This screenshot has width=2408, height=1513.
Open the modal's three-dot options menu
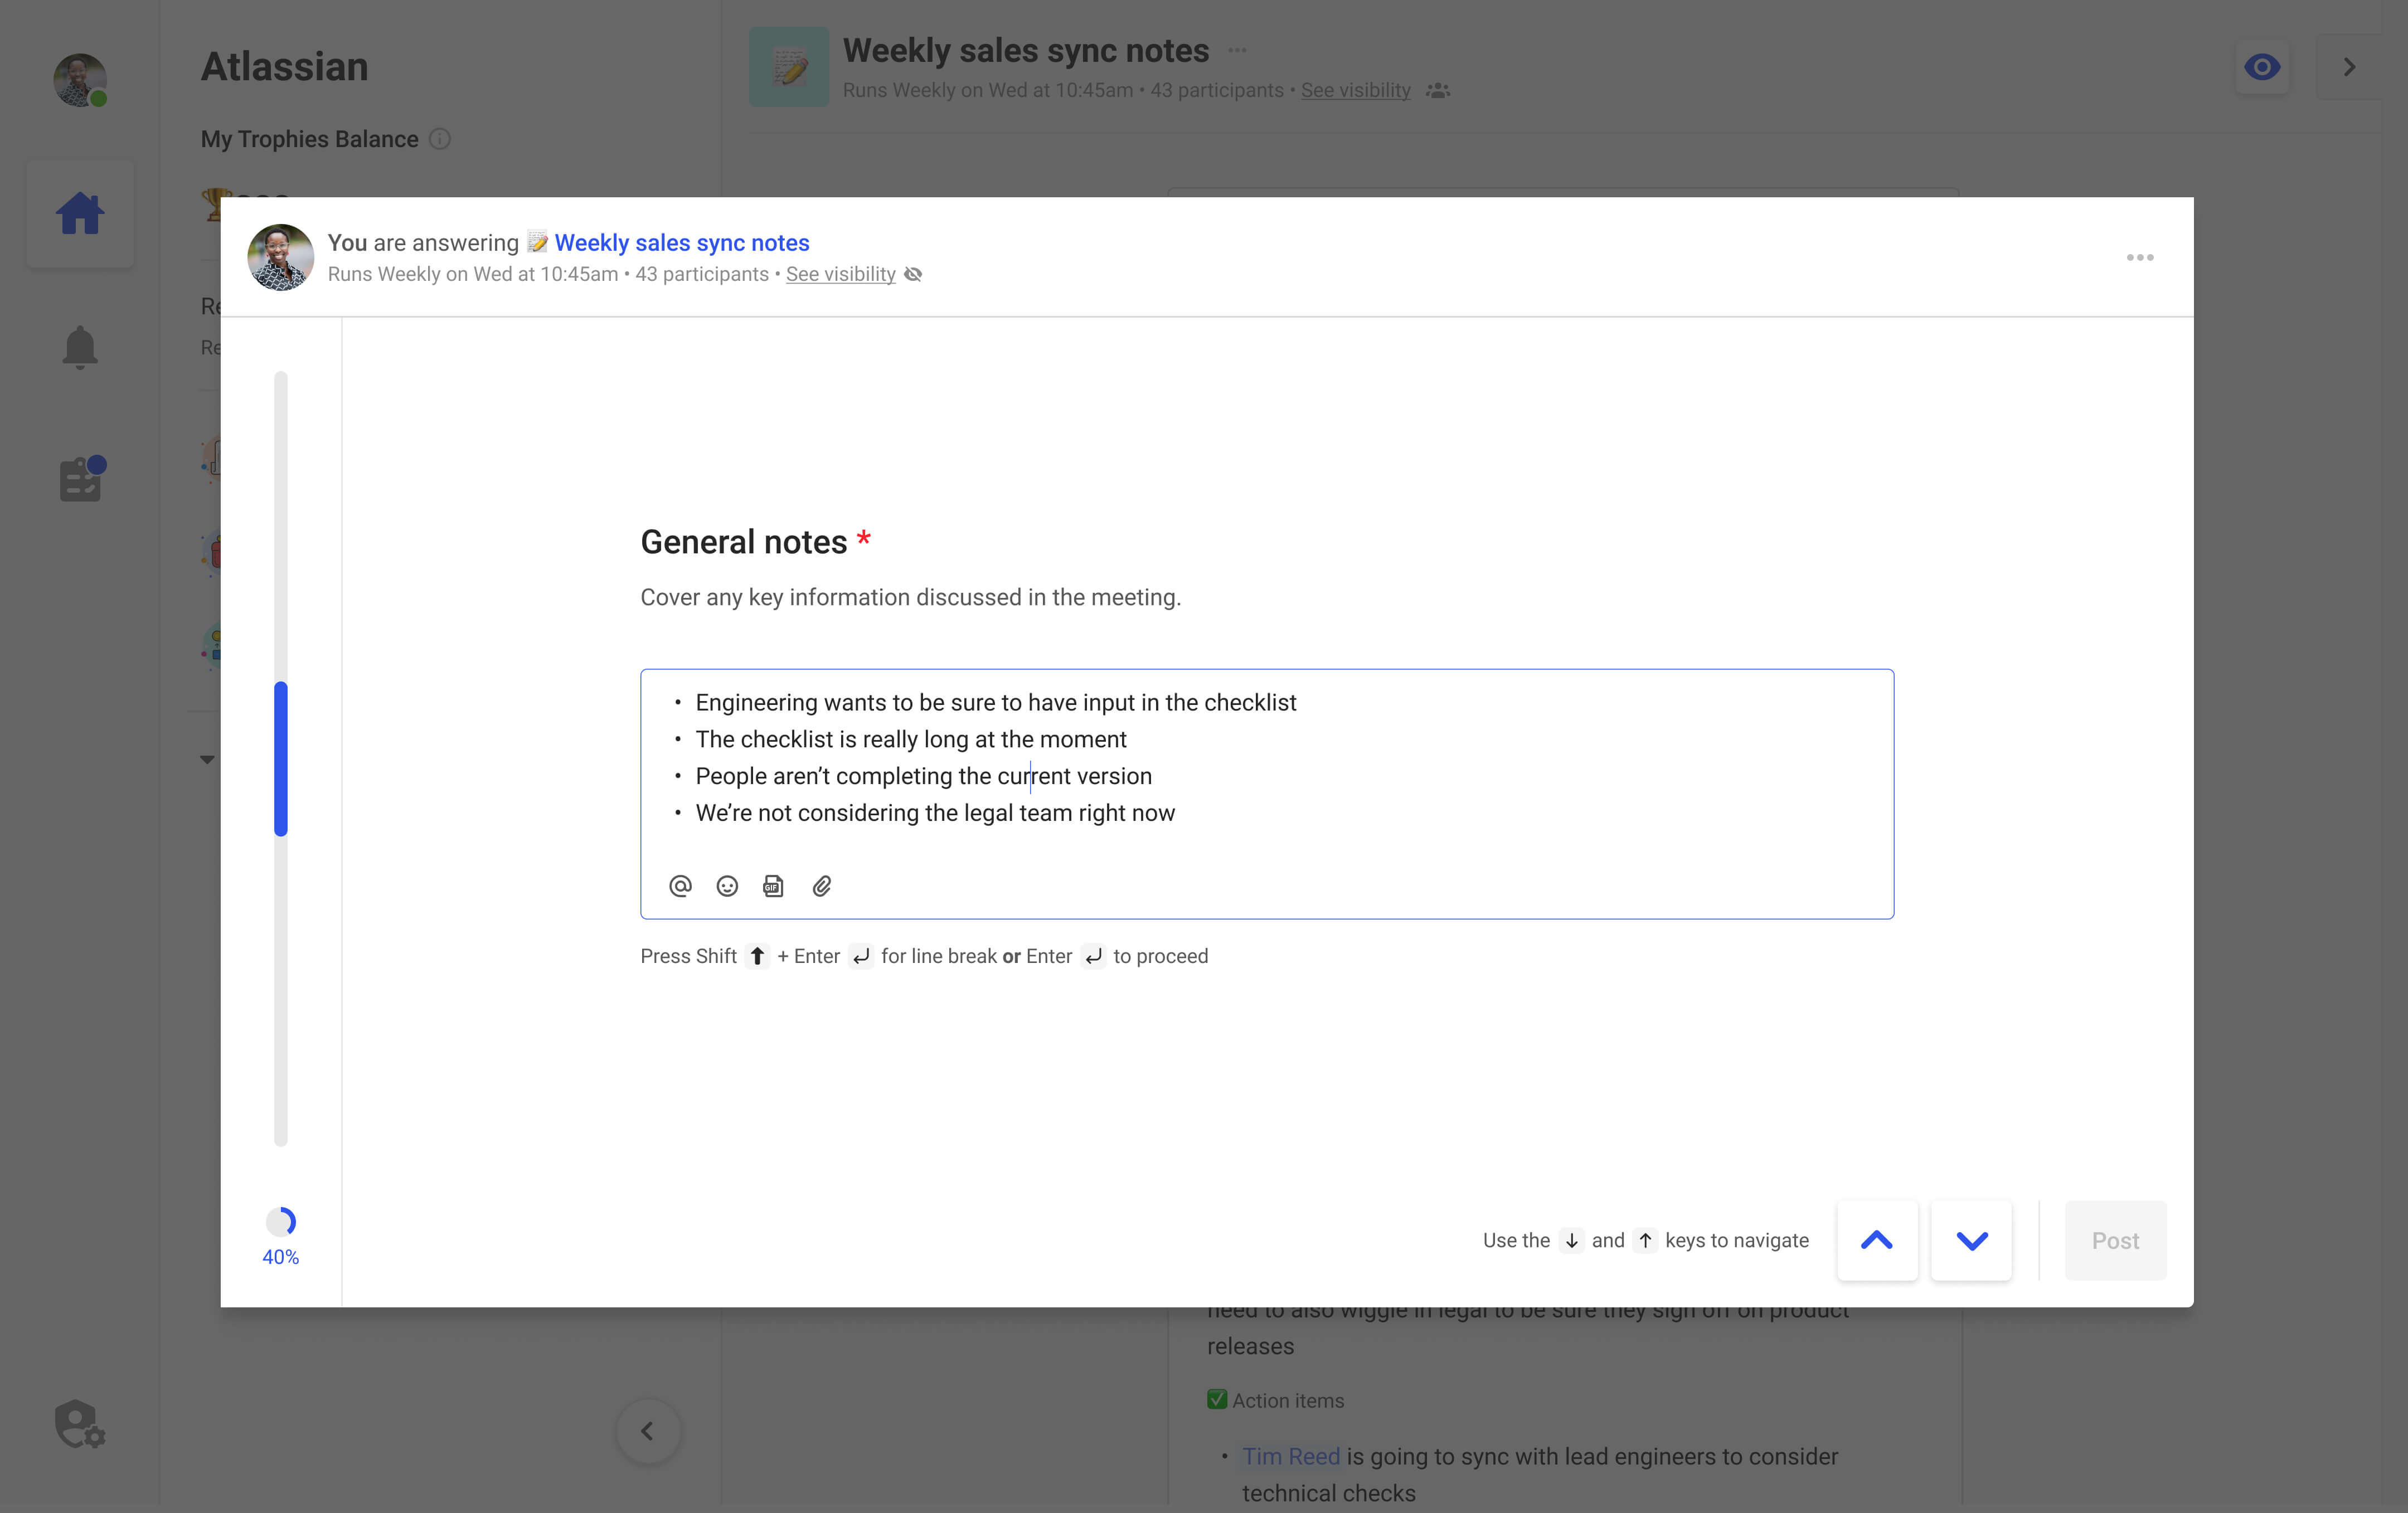pos(2140,258)
